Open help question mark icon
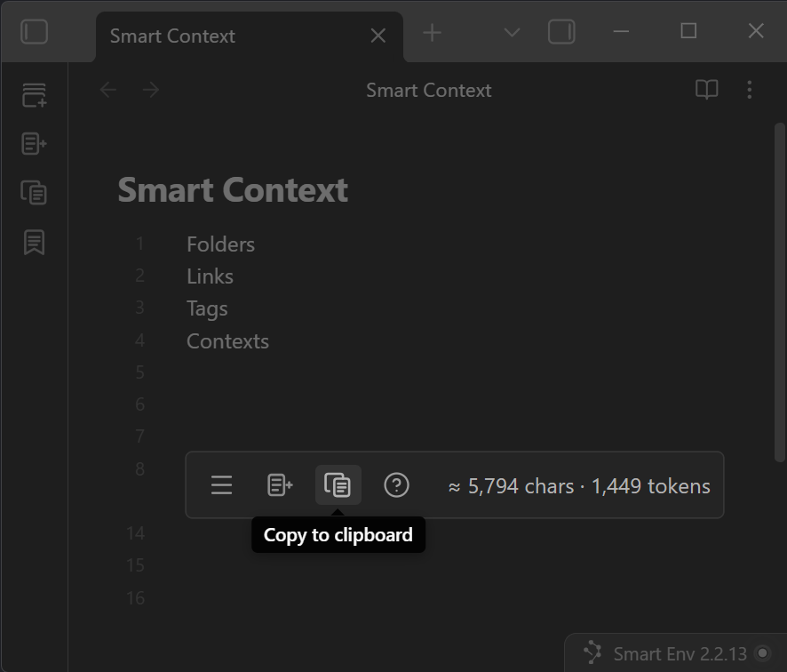Image resolution: width=787 pixels, height=672 pixels. 396,485
